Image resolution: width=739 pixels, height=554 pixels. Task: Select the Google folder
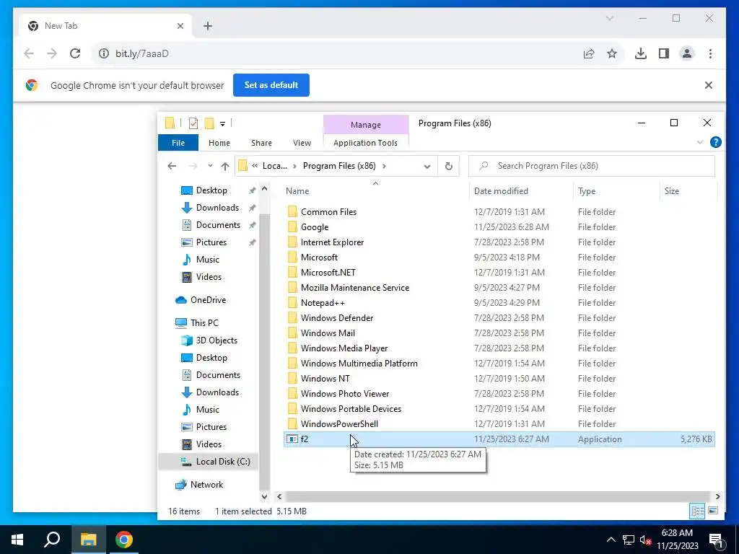315,227
